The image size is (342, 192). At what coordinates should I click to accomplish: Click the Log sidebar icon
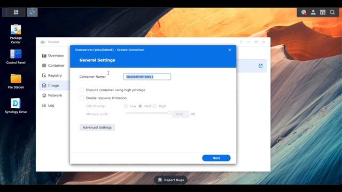[44, 106]
